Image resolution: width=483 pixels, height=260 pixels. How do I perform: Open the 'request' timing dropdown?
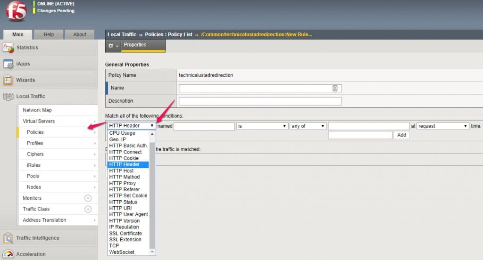442,126
